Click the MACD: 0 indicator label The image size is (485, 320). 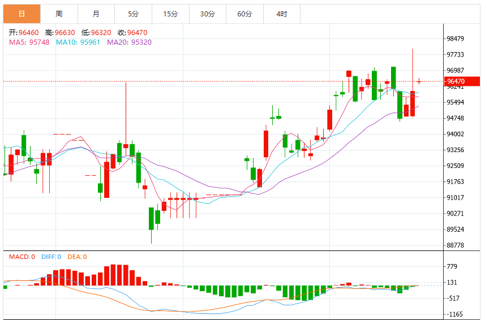pos(22,257)
